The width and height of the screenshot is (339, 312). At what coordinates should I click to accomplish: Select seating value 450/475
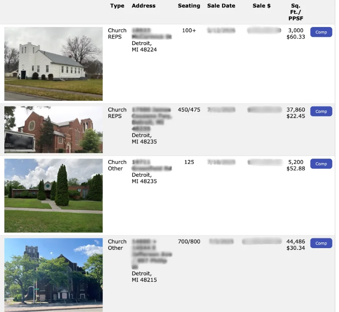click(x=189, y=110)
